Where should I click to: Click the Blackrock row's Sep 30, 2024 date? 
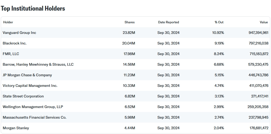(x=168, y=43)
